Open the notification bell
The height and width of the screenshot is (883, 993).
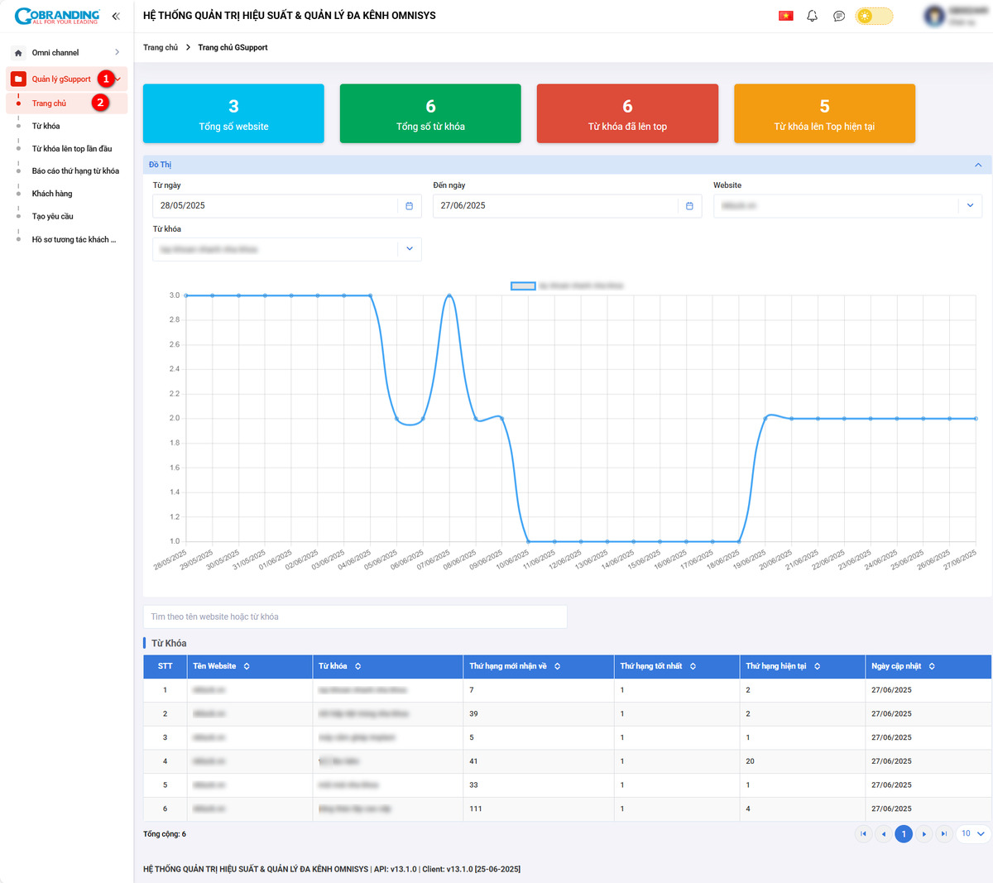(813, 16)
